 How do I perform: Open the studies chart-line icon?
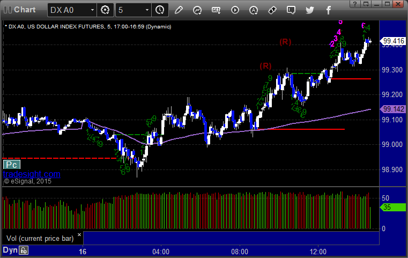click(x=197, y=10)
